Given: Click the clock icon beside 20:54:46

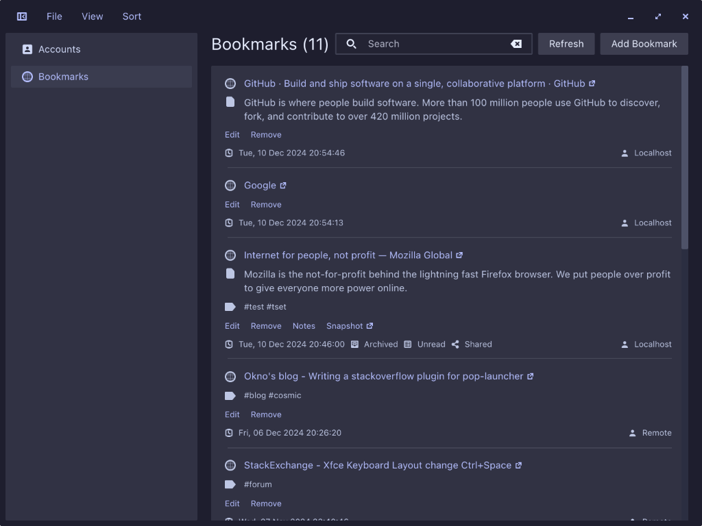Looking at the screenshot, I should pos(229,153).
